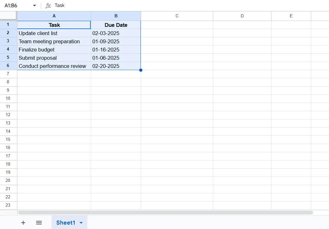Click the fx formula icon
Image resolution: width=329 pixels, height=229 pixels.
[x=48, y=6]
